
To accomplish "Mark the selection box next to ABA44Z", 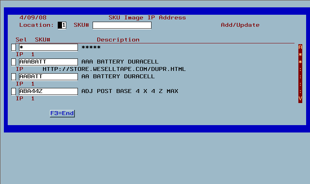I will 14,91.
